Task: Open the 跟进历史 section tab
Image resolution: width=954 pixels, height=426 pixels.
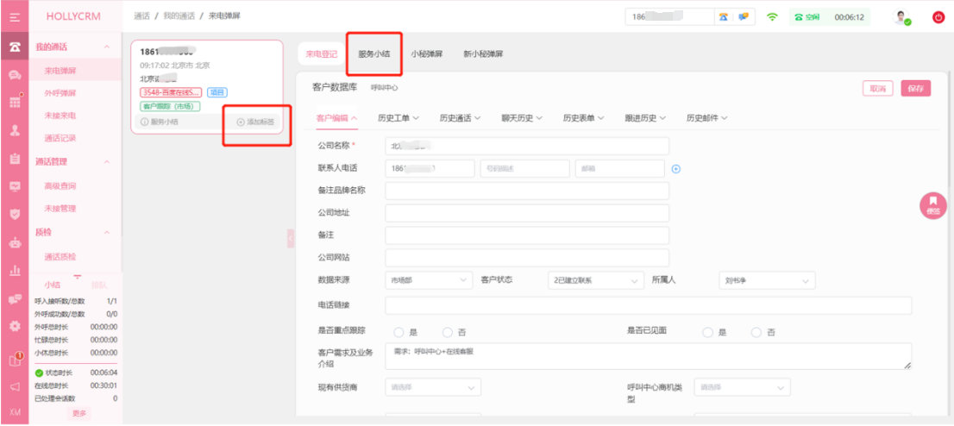Action: click(x=645, y=118)
